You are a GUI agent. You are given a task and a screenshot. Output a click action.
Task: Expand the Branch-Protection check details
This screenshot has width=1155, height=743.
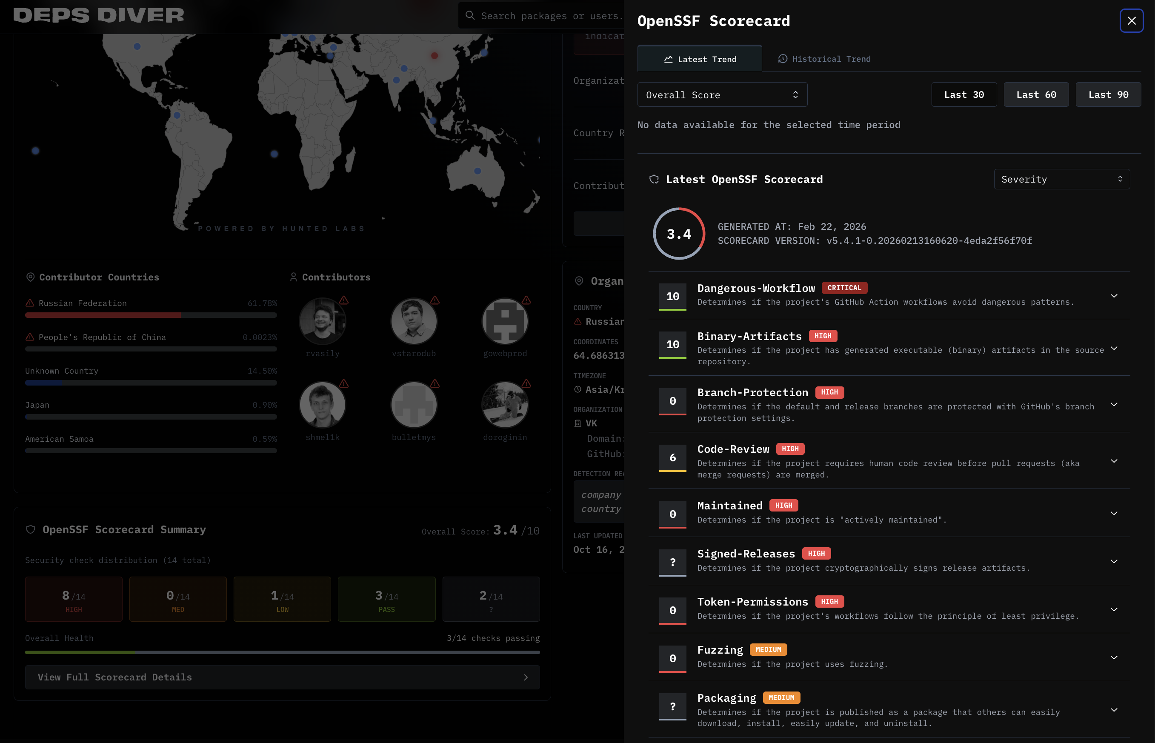click(x=1114, y=404)
